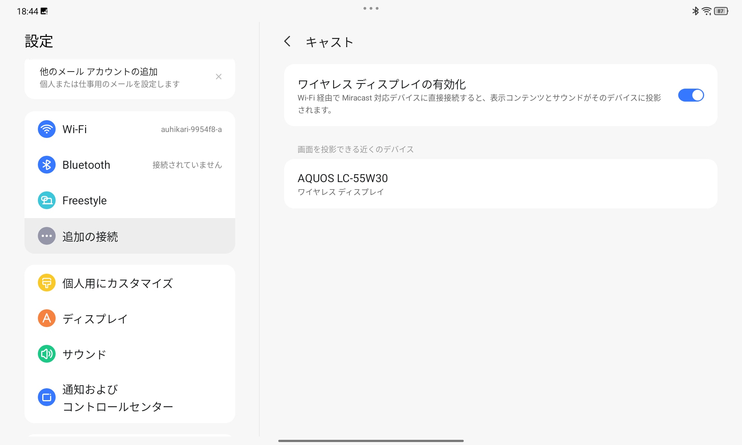Click the サウンド speaker icon
742x445 pixels.
click(x=47, y=354)
